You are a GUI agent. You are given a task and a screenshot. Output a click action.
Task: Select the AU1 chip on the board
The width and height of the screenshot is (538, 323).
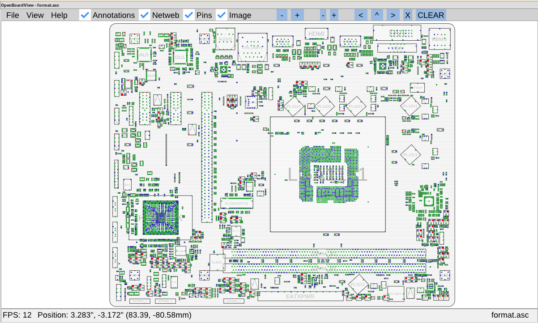point(144,55)
